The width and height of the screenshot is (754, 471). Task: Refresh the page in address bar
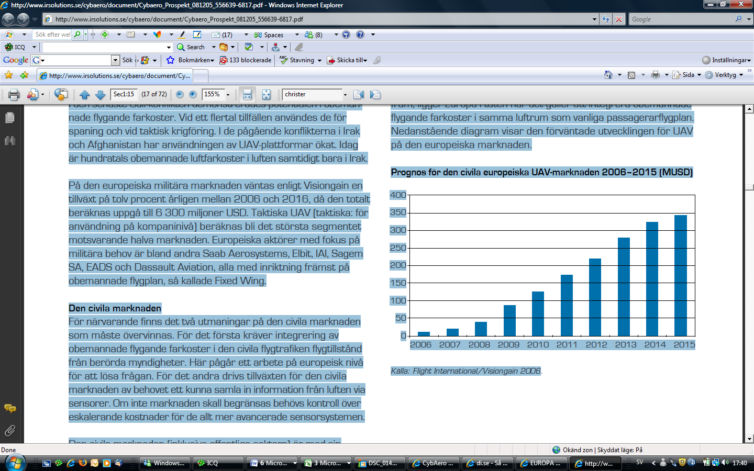(606, 19)
